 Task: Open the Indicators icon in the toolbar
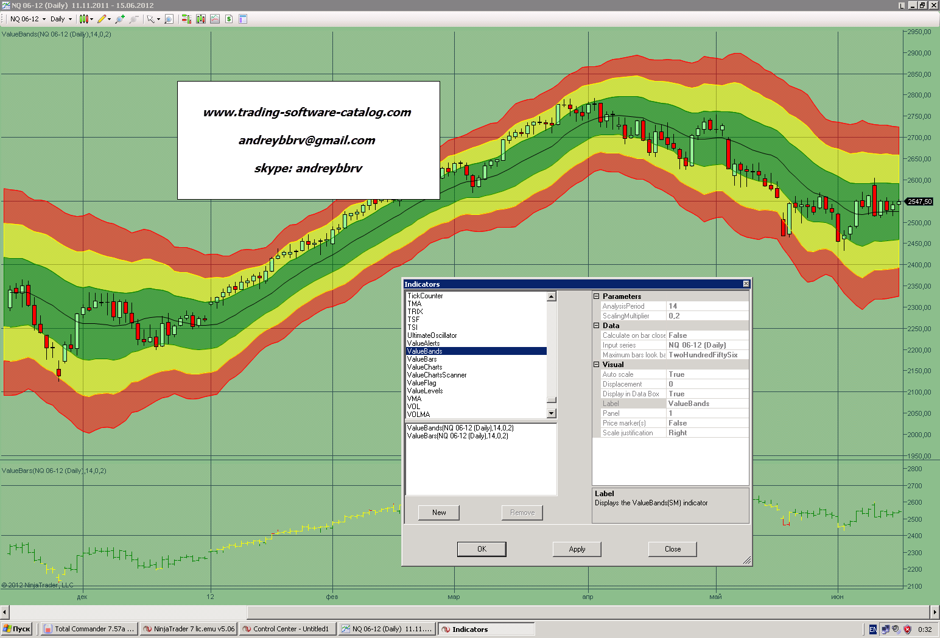coord(187,19)
